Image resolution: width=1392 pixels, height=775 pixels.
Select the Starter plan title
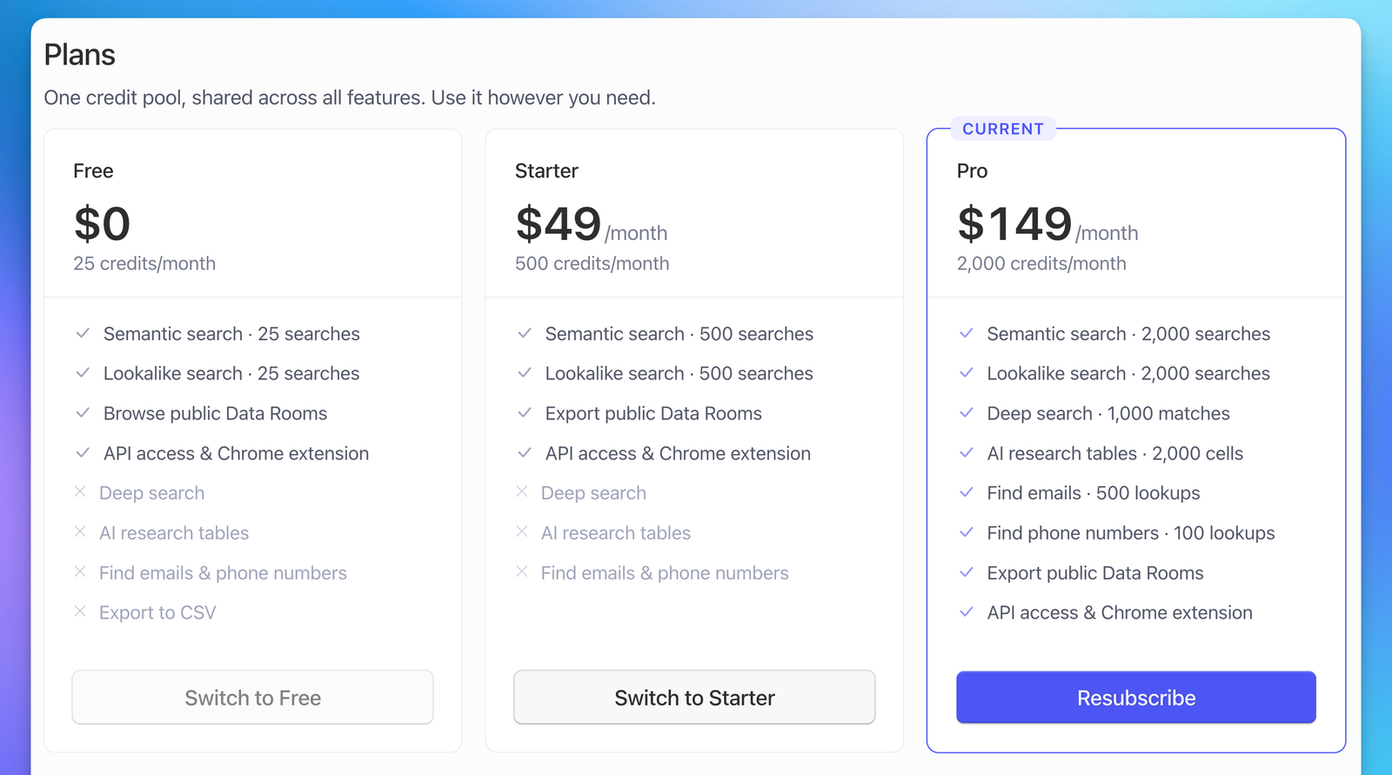[x=546, y=170]
